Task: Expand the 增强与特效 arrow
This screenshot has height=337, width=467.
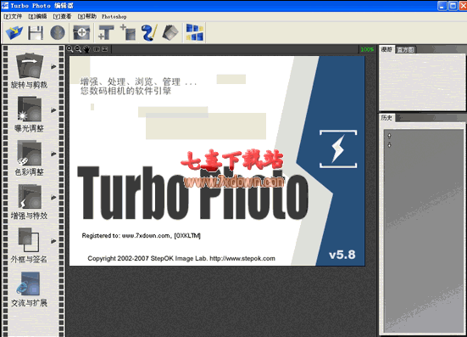Action: 53,198
